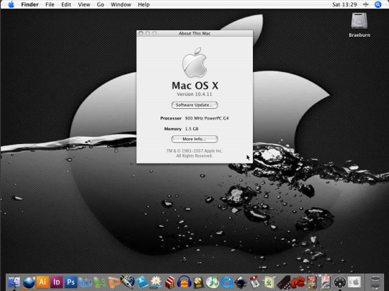Screen dimensions: 389x291
Task: Open System Preferences from the dock
Action: coord(354,282)
